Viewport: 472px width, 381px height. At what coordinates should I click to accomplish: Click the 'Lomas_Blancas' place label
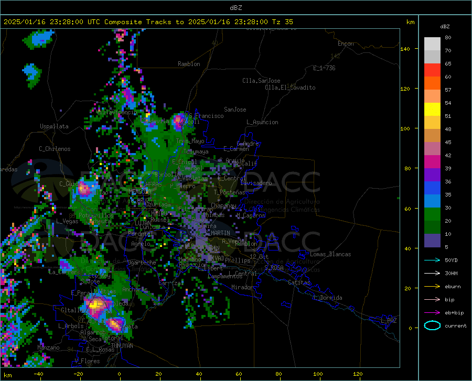tap(330, 254)
